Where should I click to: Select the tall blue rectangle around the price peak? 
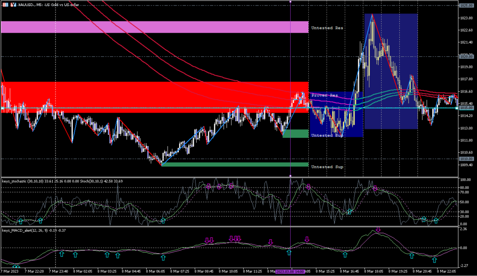(x=390, y=71)
